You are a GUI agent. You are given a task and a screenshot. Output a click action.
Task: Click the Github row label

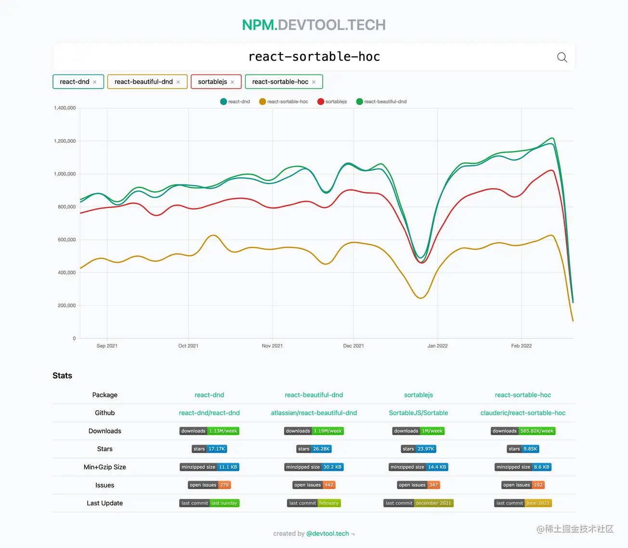pos(105,413)
